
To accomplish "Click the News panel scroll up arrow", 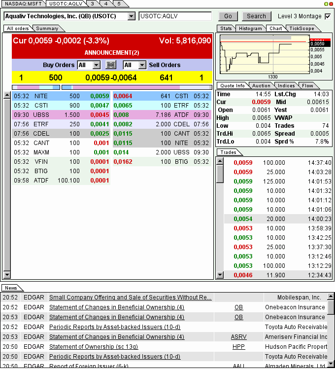I will click(331, 296).
